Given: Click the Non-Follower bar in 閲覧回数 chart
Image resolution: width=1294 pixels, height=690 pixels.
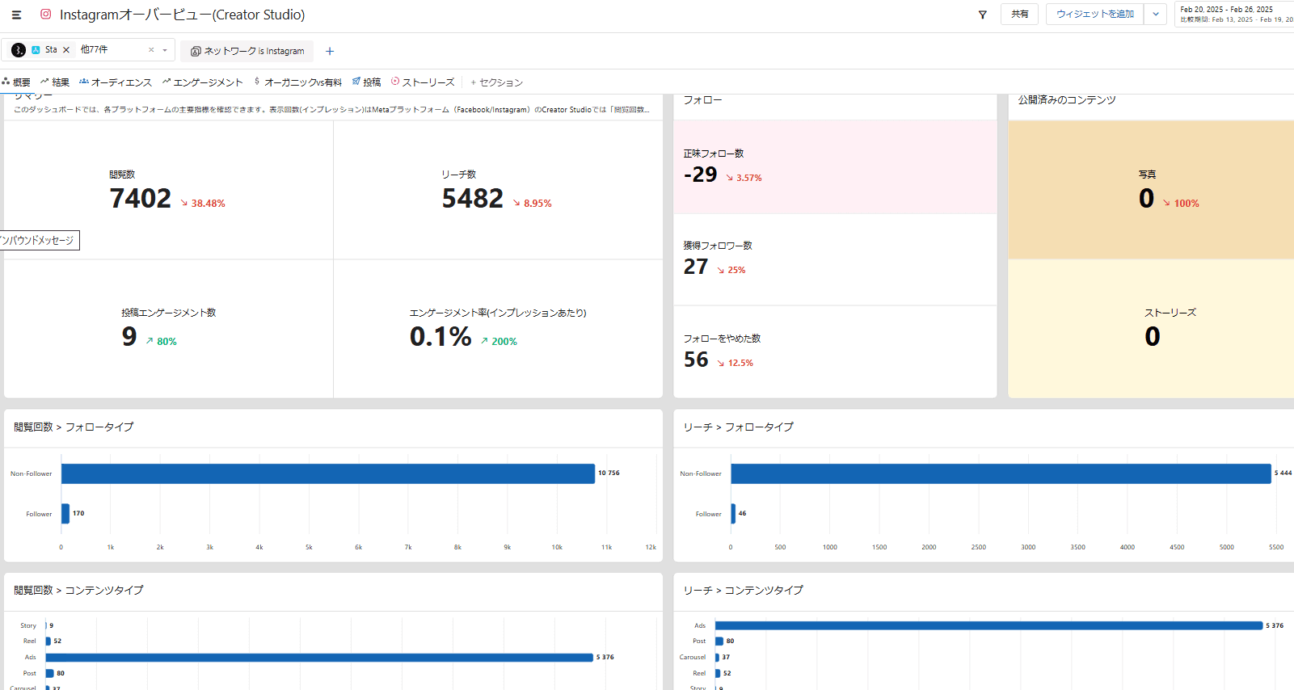Looking at the screenshot, I should pyautogui.click(x=327, y=473).
